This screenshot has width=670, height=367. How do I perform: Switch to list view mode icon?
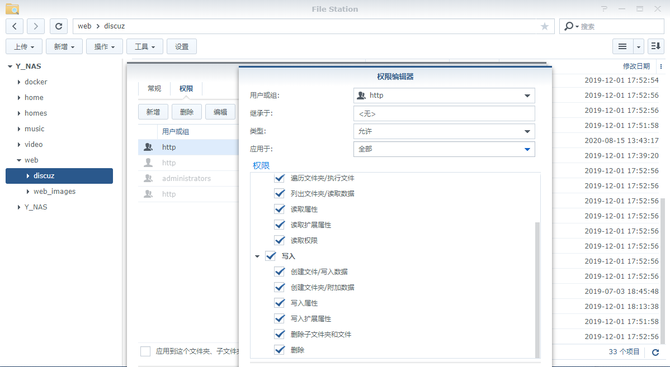622,47
